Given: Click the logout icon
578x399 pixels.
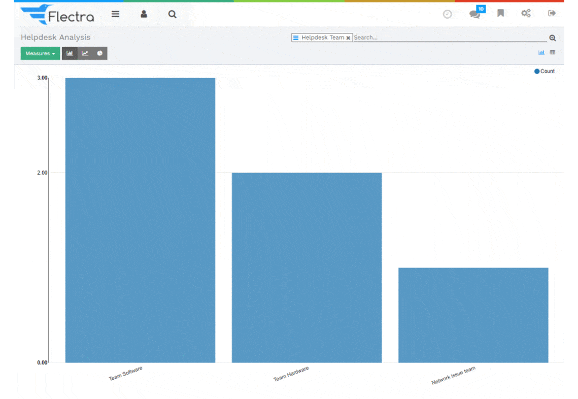Looking at the screenshot, I should [x=552, y=14].
